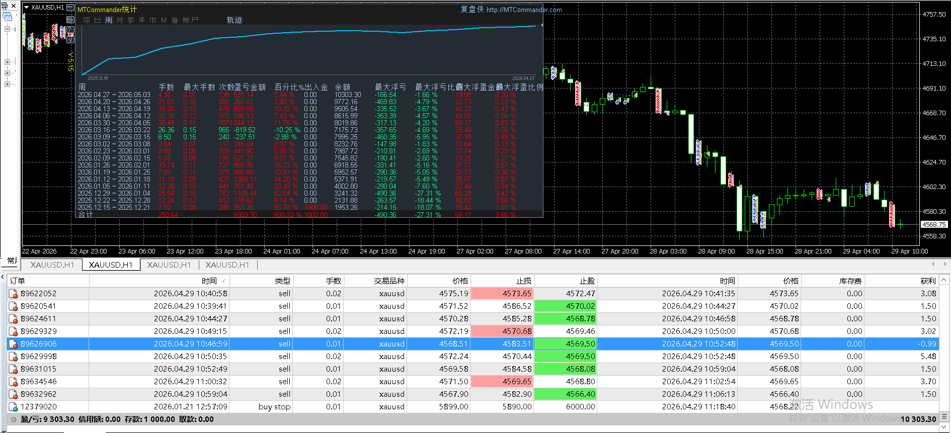951x433 pixels.
Task: Switch to the first XAUUSD,H1 chart tab
Action: tap(52, 265)
